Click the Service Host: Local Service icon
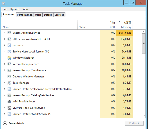The width and height of the screenshot is (149, 129). 9,89
